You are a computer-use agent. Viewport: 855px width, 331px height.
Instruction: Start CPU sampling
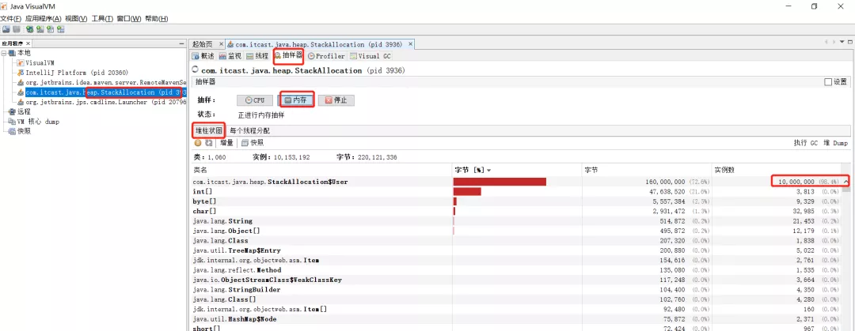tap(255, 100)
